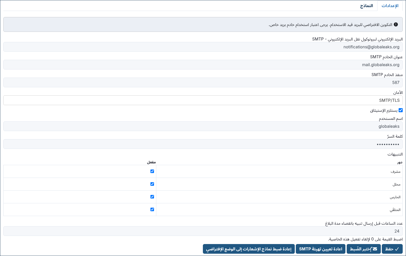Open the النماذج tab

pos(367,6)
